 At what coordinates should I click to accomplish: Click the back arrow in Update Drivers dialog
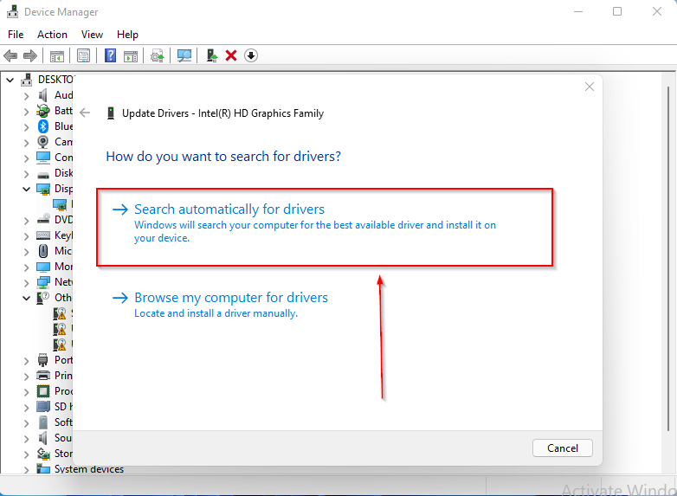point(85,113)
